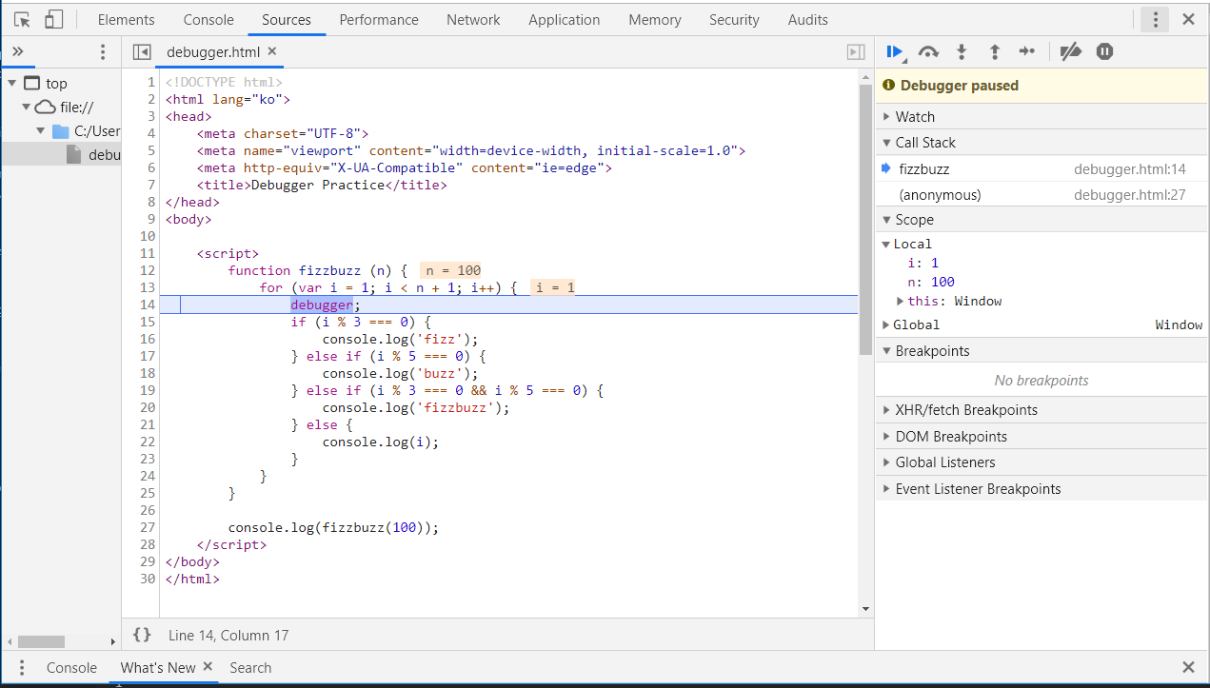Click the editor scrollbar down arrow
1210x688 pixels.
point(865,609)
